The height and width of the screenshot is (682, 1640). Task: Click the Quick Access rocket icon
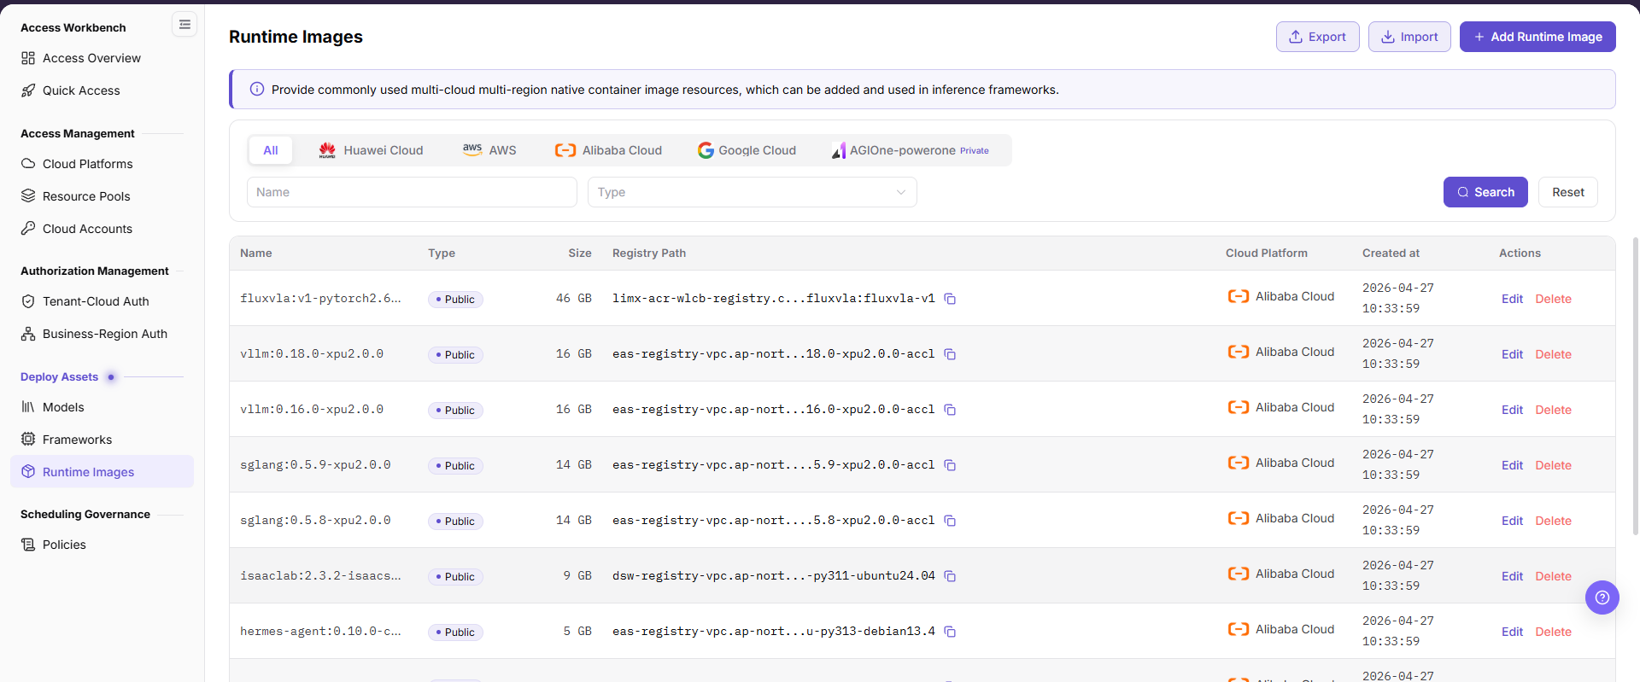point(28,90)
